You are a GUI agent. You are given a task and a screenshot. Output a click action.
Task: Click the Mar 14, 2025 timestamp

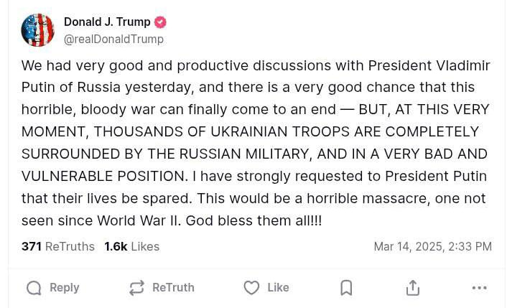coord(432,246)
